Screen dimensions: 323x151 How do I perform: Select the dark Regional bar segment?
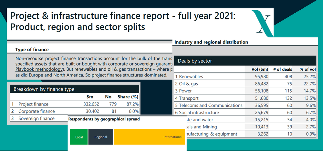[100, 137]
